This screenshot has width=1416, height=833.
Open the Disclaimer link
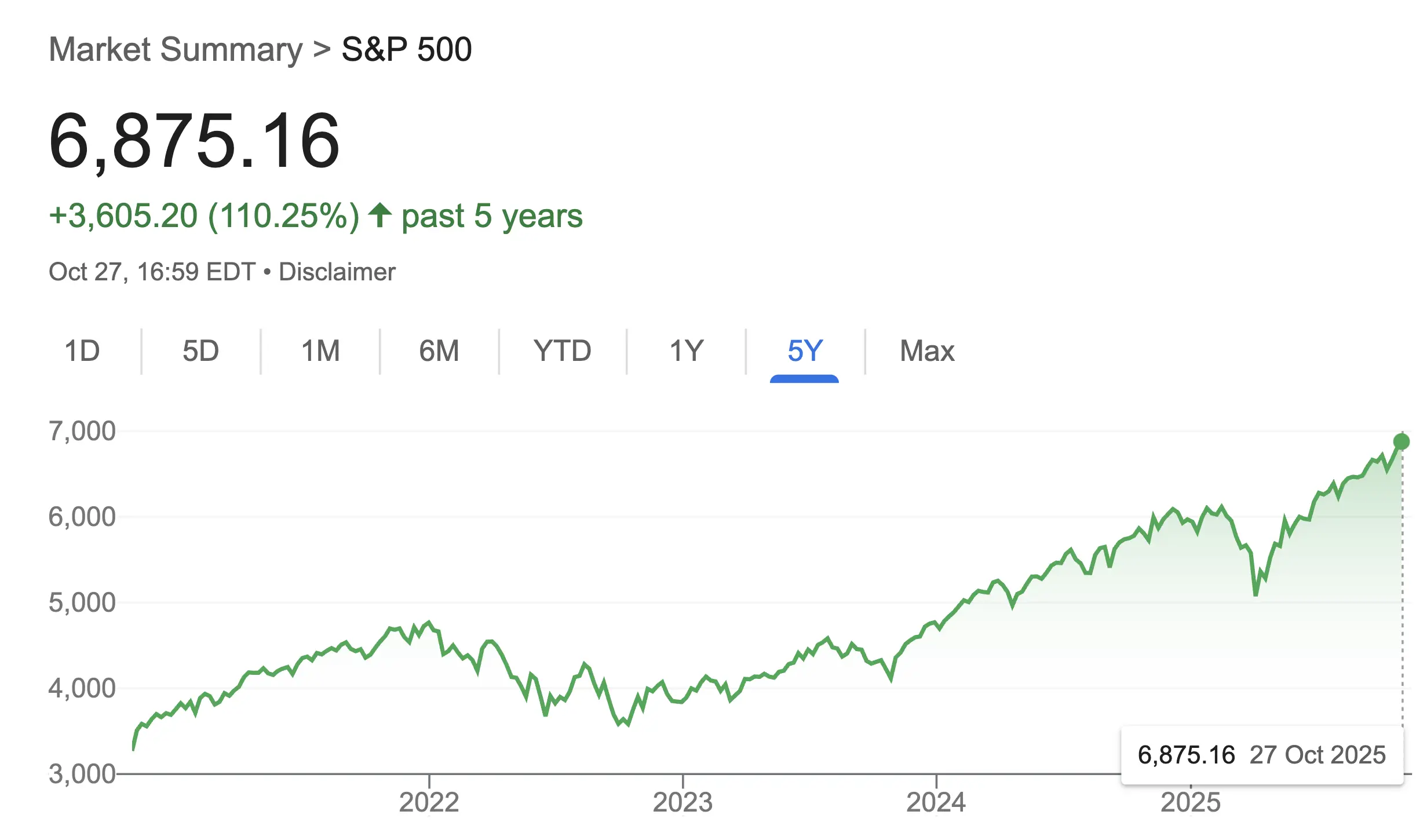tap(337, 272)
